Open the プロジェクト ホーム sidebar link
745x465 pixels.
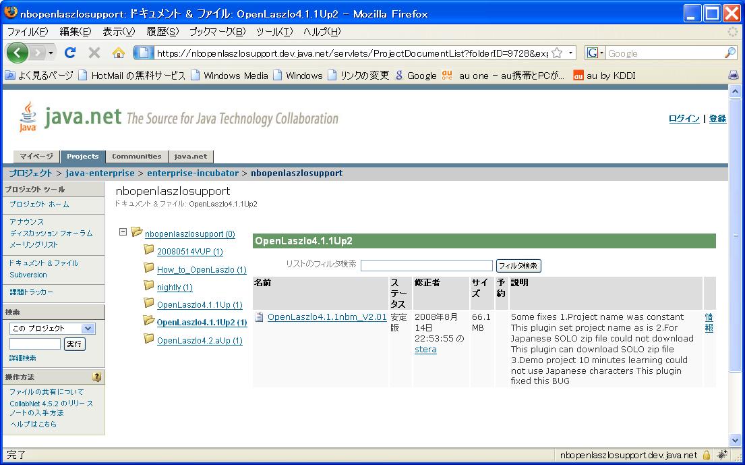pos(39,204)
